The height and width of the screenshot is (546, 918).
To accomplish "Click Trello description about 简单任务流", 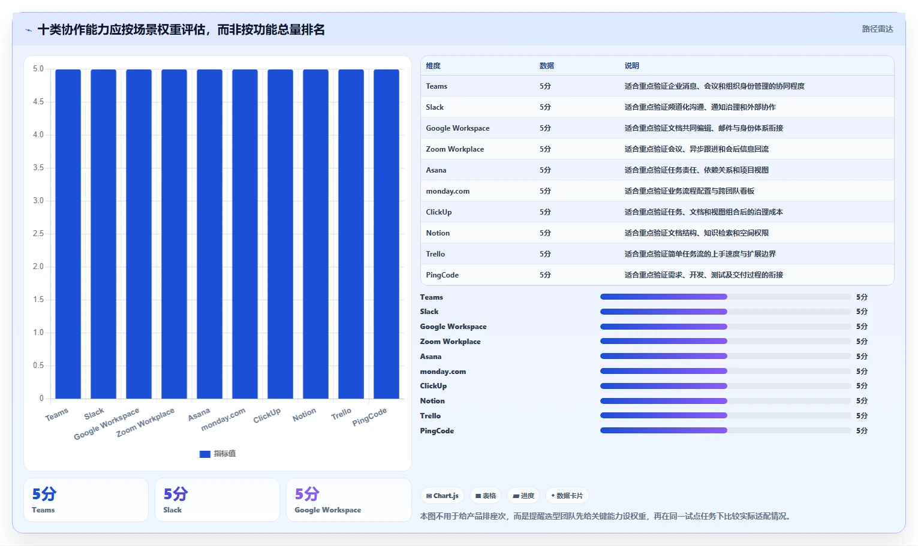I will (700, 254).
